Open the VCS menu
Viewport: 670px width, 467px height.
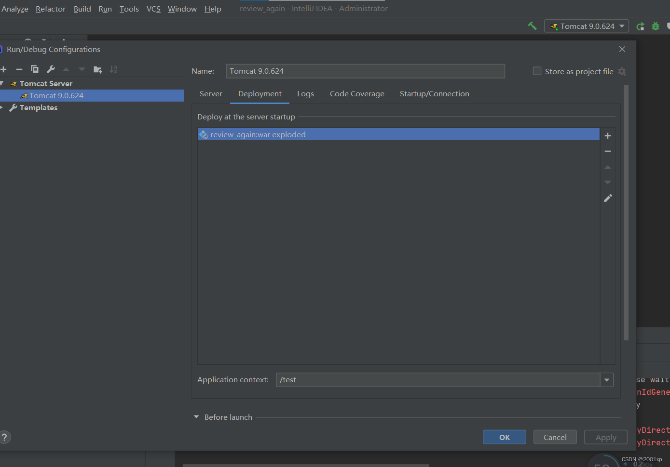[x=153, y=9]
